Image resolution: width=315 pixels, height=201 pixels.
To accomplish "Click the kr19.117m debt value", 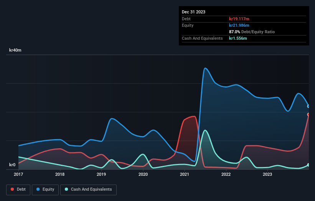I will 239,19.
